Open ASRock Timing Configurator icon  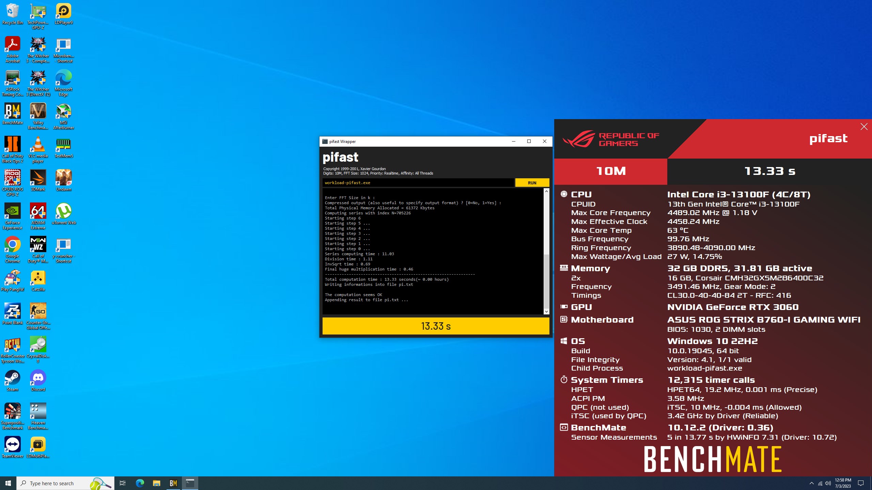pyautogui.click(x=13, y=83)
